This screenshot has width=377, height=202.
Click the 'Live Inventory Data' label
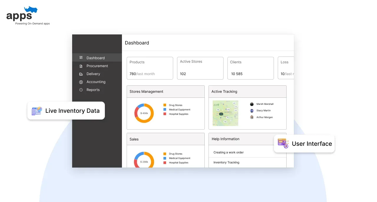(x=72, y=111)
